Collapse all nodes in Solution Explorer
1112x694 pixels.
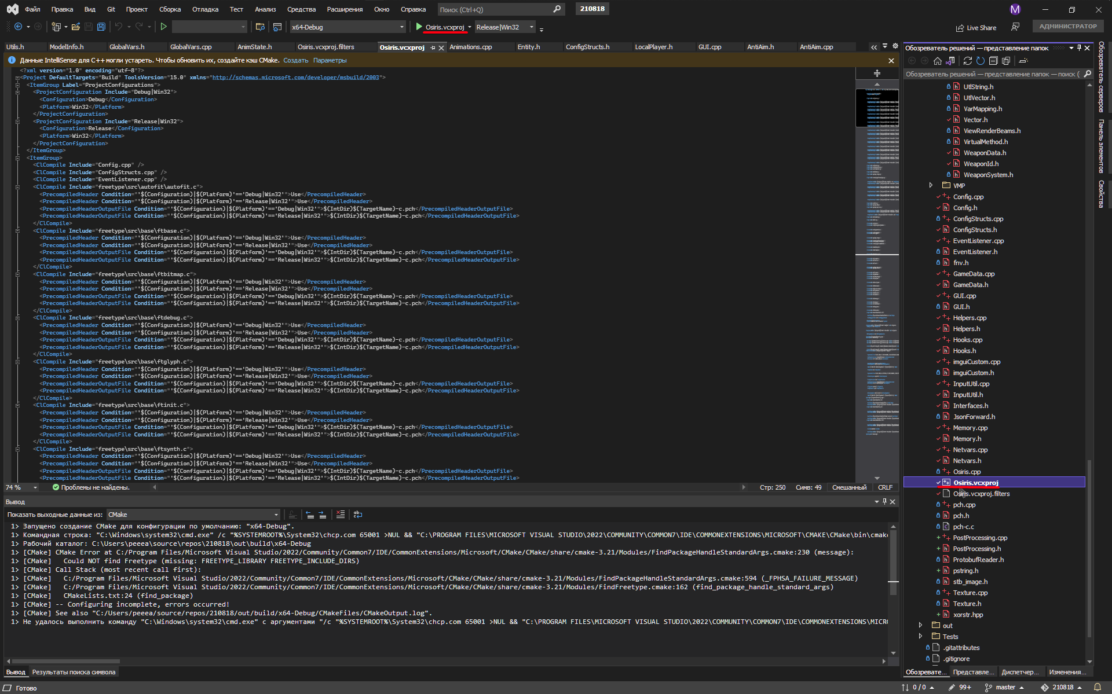point(993,61)
